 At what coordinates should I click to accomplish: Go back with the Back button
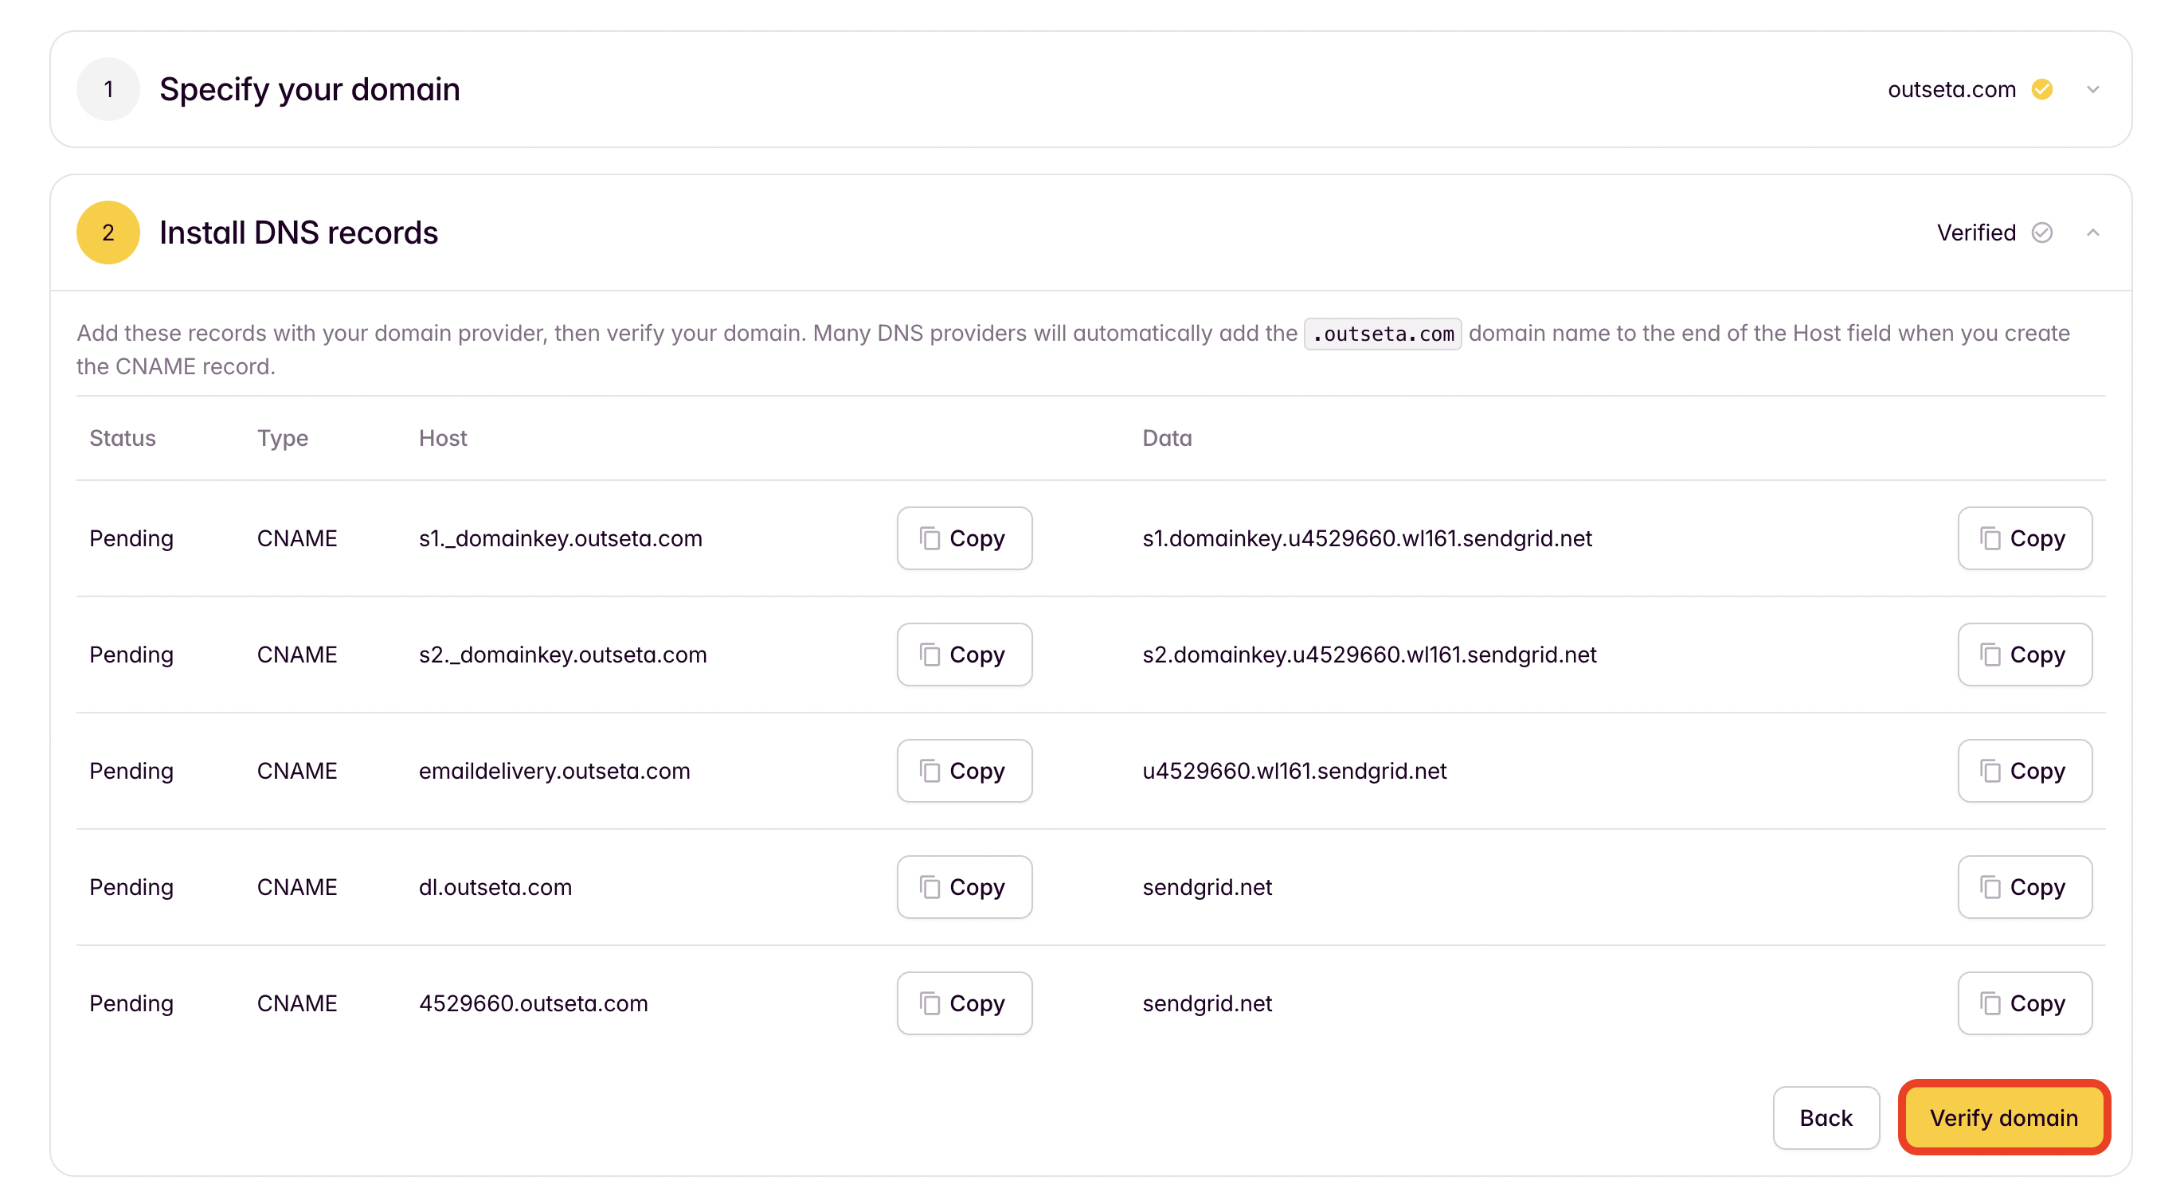click(1826, 1117)
